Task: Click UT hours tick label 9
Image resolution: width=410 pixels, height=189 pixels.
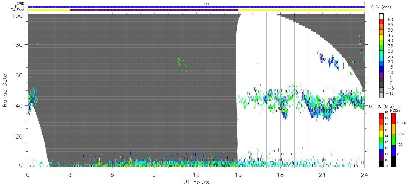Action: (x=154, y=174)
